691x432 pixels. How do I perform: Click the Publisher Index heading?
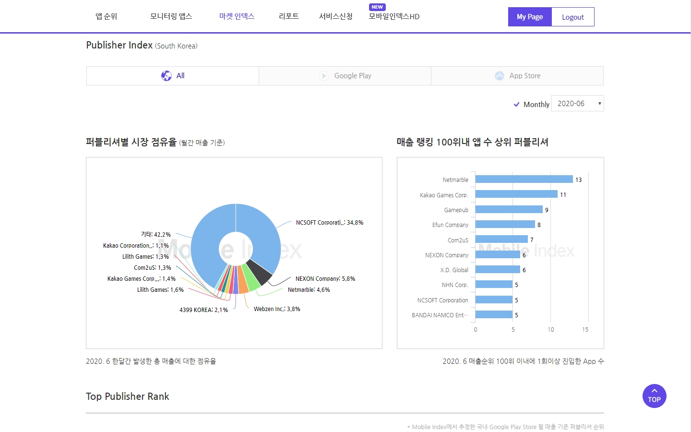(x=119, y=45)
